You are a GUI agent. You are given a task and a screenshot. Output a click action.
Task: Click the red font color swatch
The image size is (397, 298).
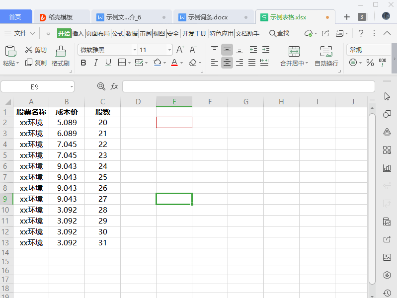click(174, 63)
